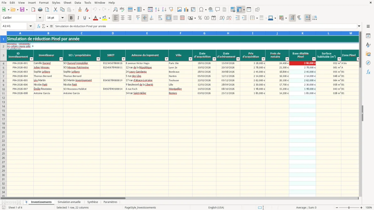
Task: Insert an image
Action: point(180,10)
